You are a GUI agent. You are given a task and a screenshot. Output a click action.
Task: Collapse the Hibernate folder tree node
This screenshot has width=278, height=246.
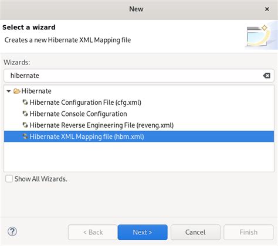9,91
